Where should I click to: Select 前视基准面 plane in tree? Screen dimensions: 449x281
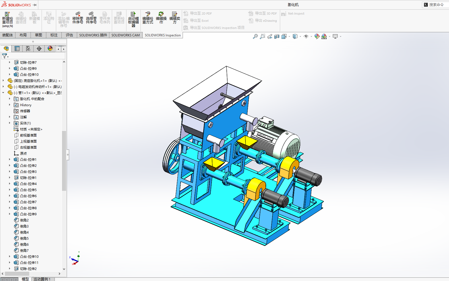(x=25, y=135)
